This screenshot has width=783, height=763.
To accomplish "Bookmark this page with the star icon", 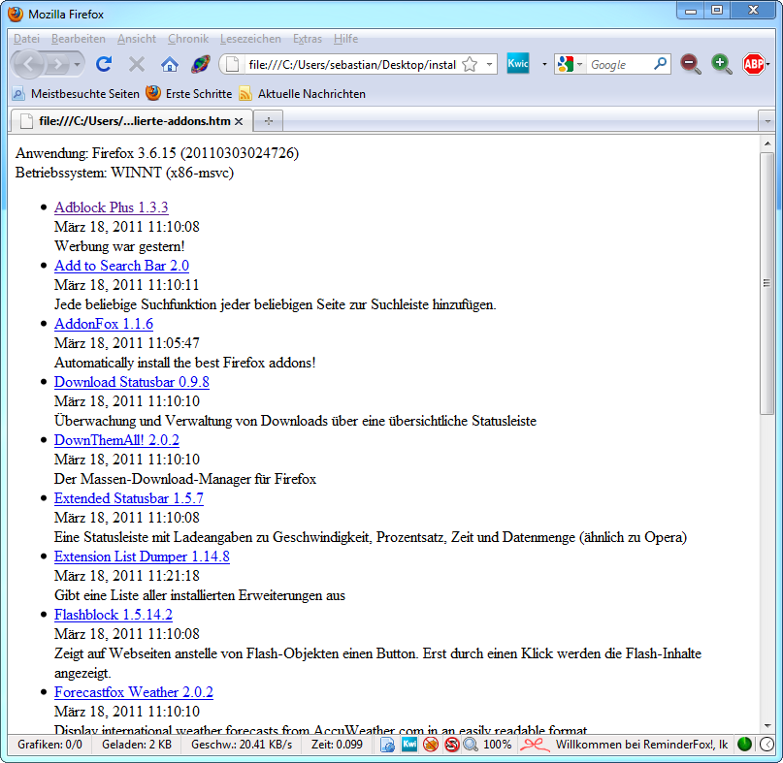I will pos(470,64).
